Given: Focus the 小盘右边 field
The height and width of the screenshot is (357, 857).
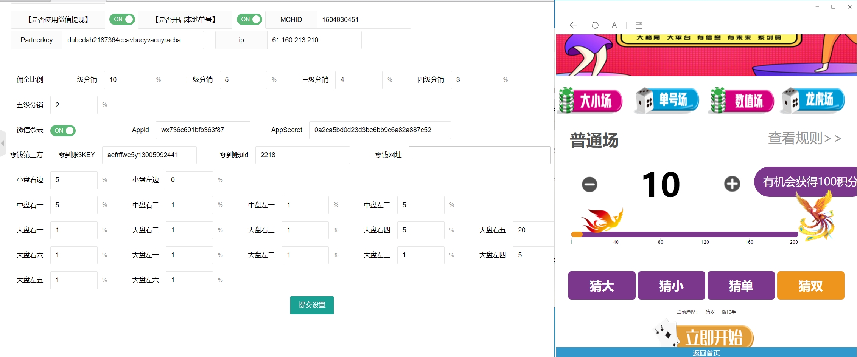Looking at the screenshot, I should 74,180.
